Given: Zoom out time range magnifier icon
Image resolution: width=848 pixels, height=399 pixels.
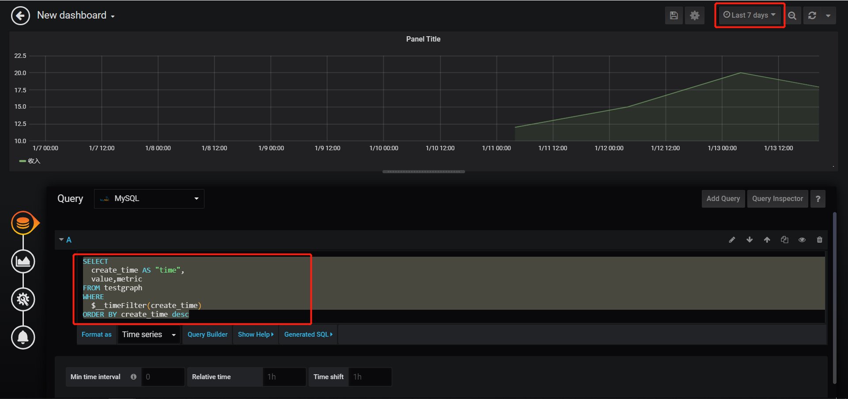Looking at the screenshot, I should click(792, 16).
